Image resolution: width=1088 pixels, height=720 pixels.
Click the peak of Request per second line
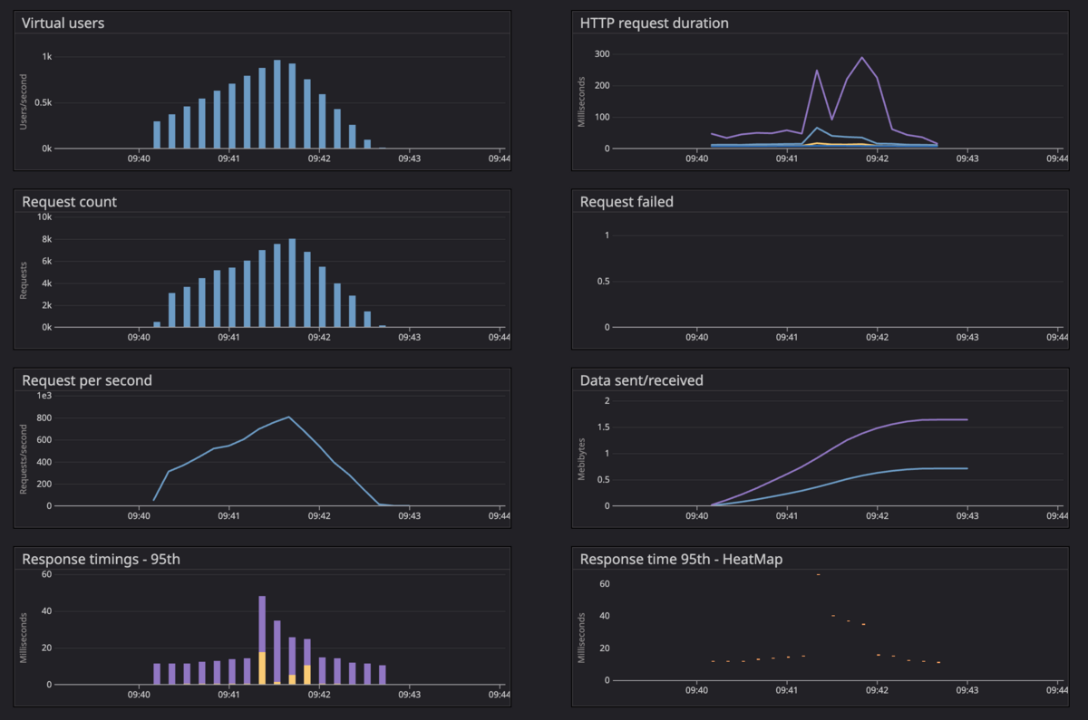(x=288, y=417)
